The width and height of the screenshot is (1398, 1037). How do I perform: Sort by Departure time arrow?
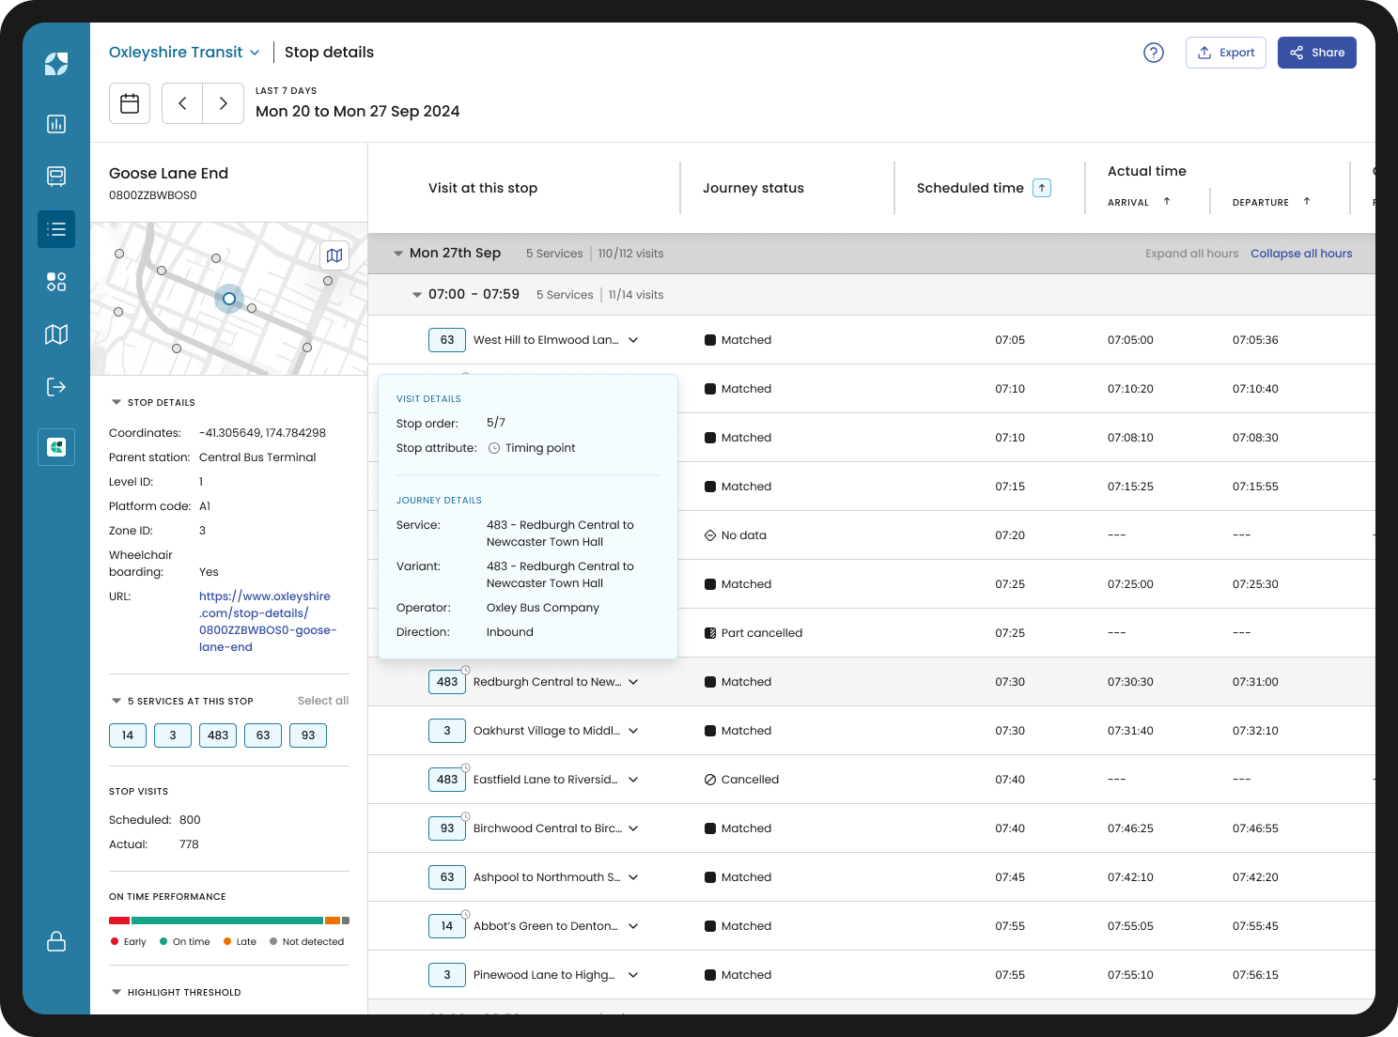click(1307, 202)
